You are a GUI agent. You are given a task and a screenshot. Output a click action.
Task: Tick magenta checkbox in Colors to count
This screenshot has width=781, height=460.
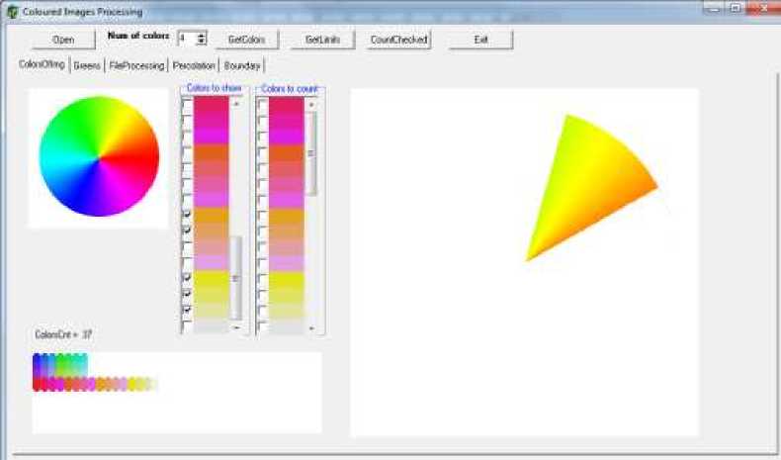point(263,137)
